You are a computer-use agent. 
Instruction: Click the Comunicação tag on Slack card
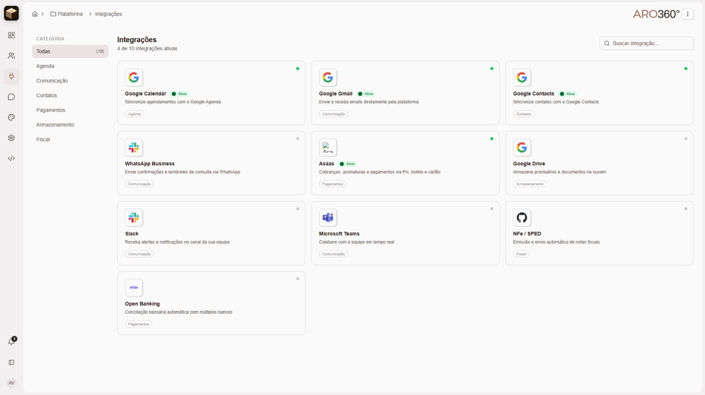pyautogui.click(x=139, y=254)
